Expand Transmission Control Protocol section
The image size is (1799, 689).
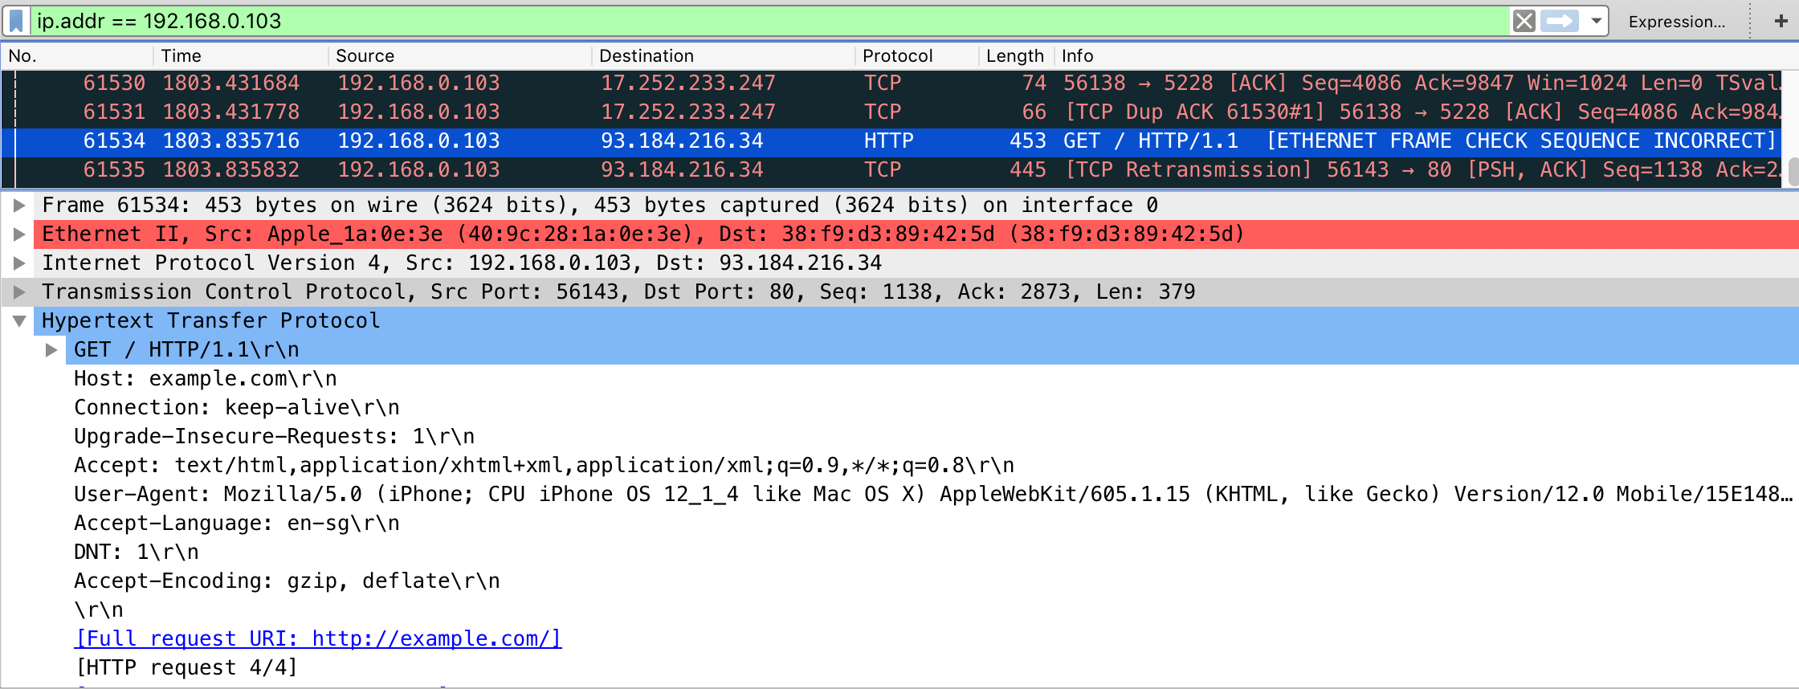click(x=19, y=292)
